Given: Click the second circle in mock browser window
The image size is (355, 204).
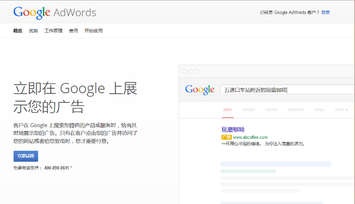Looking at the screenshot, I should point(191,71).
